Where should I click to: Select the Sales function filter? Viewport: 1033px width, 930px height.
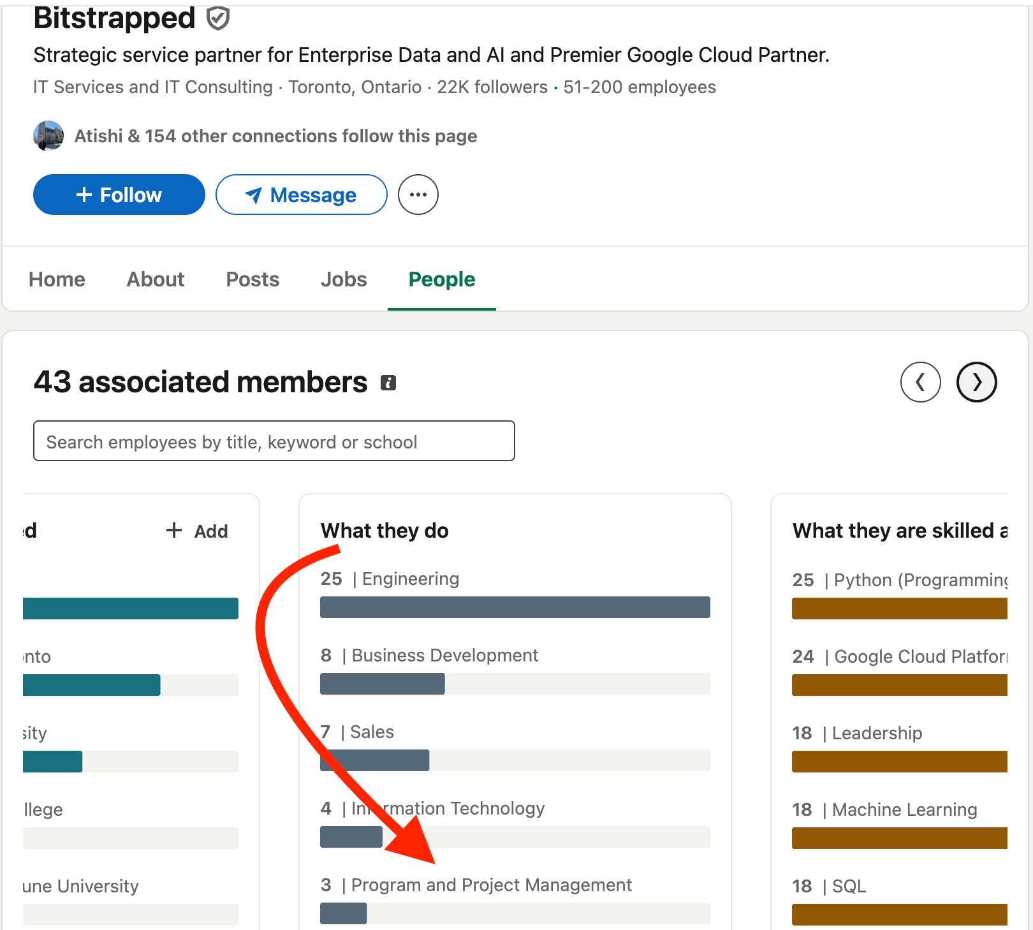tap(515, 760)
